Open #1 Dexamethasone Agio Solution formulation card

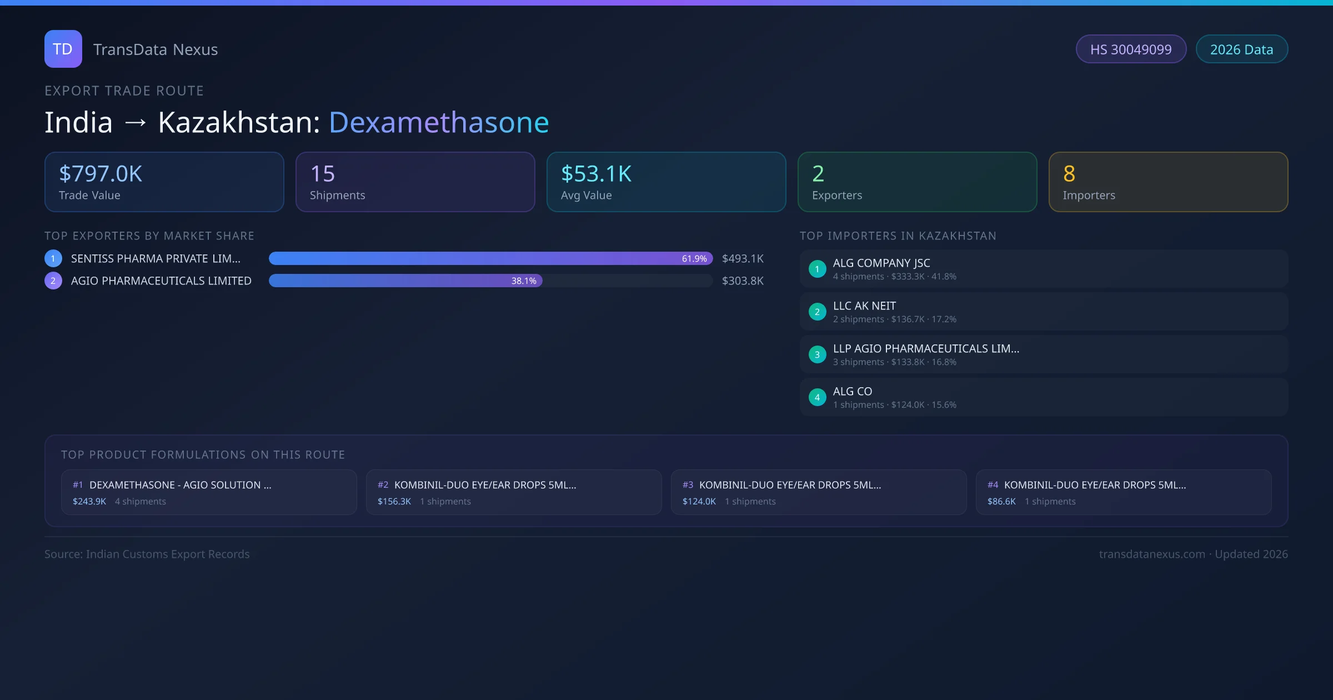coord(209,492)
